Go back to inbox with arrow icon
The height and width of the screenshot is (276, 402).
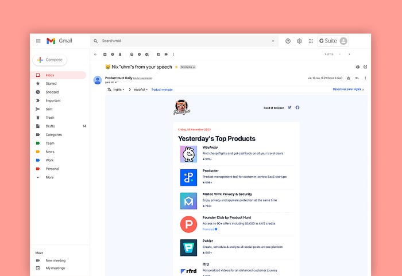(95, 55)
